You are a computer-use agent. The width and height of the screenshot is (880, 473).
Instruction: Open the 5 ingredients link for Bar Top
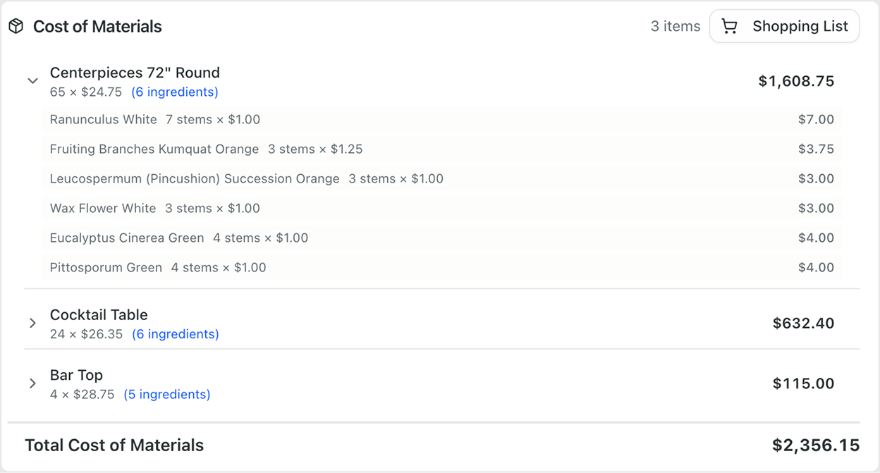coord(166,394)
